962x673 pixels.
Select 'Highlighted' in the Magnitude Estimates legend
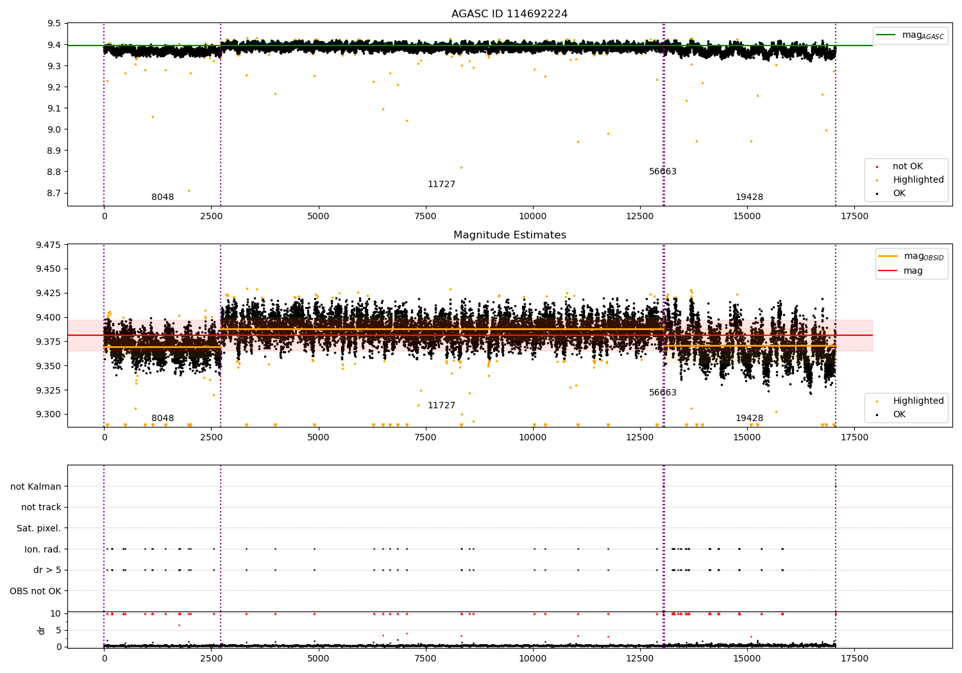pyautogui.click(x=918, y=401)
